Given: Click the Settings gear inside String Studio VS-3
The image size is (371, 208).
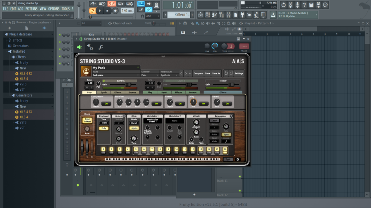Looking at the screenshot, I should coord(239,74).
